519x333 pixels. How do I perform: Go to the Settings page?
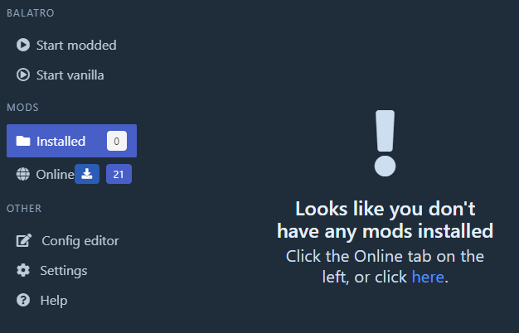(x=64, y=271)
